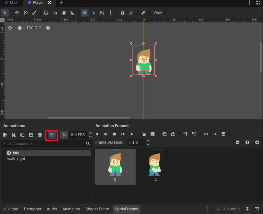263x214 pixels.
Task: Toggle grid snap in the viewport toolbar
Action: coord(102,12)
